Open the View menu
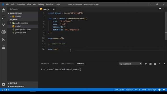 [x=29, y=4]
